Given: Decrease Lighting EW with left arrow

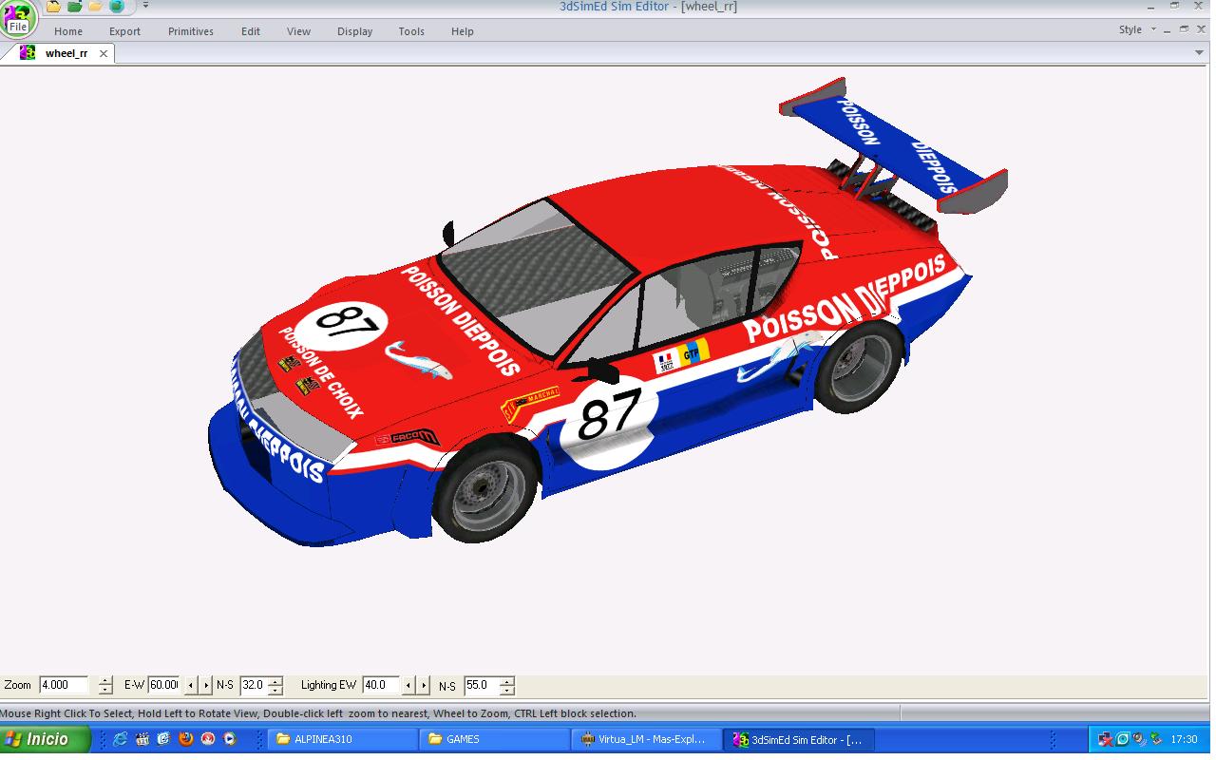Looking at the screenshot, I should tap(408, 685).
